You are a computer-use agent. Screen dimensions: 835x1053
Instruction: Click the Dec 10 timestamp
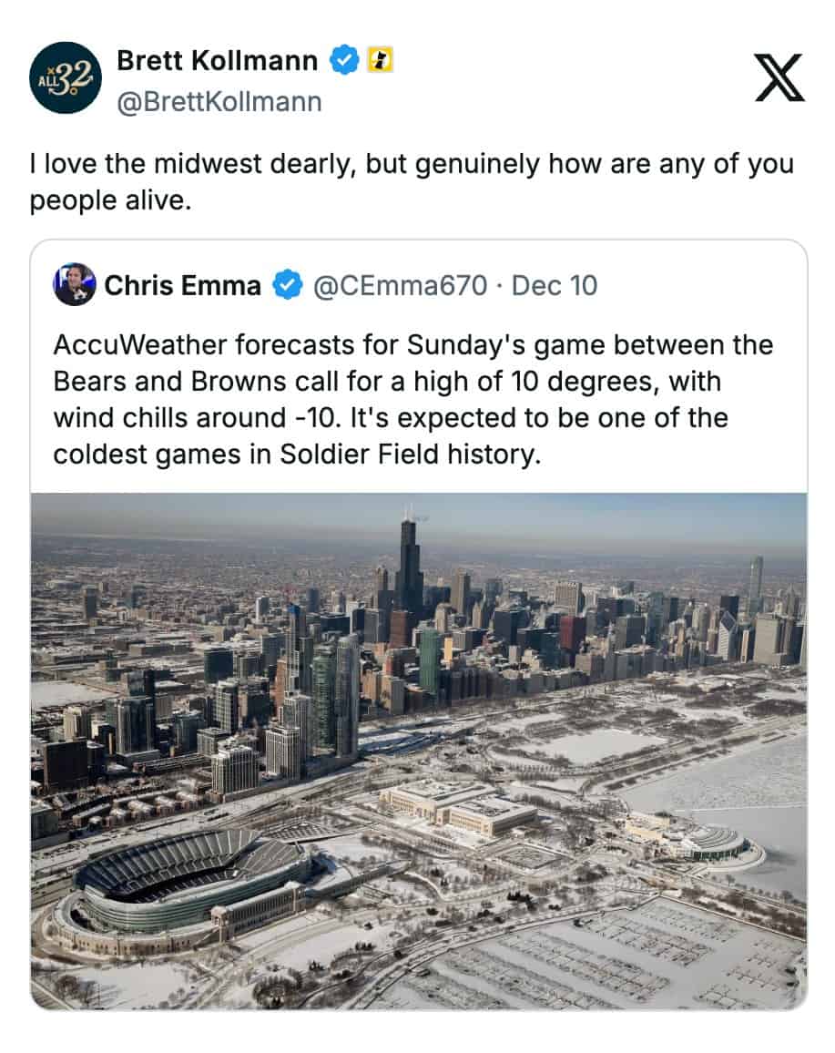[x=555, y=286]
